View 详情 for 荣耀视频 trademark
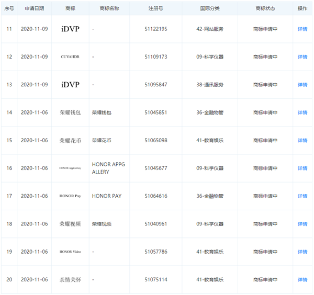Viewport: 314px width, 295px height. [302, 224]
